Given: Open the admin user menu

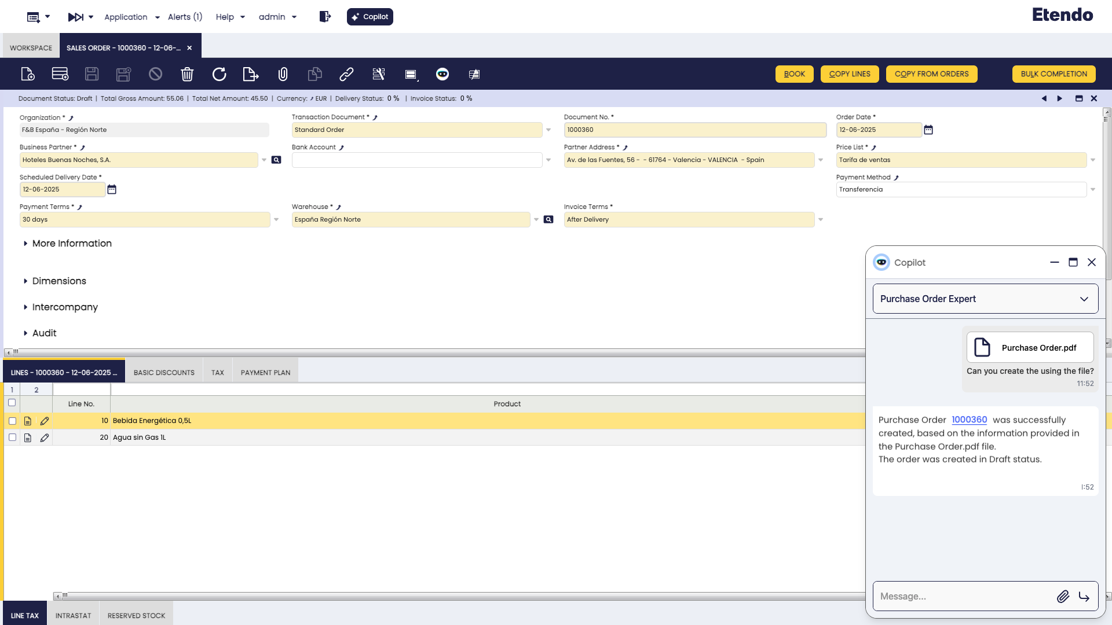Looking at the screenshot, I should point(277,17).
